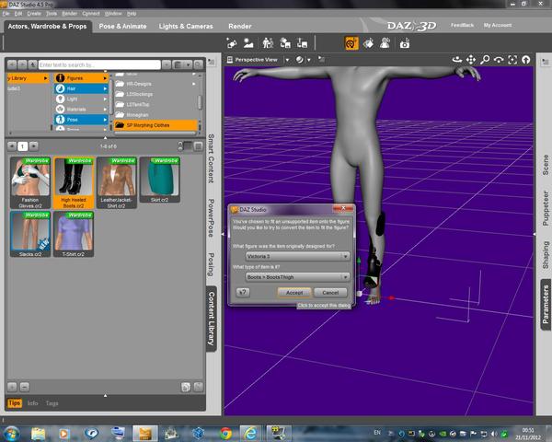Click the content library back navigation arrow

pos(12,64)
